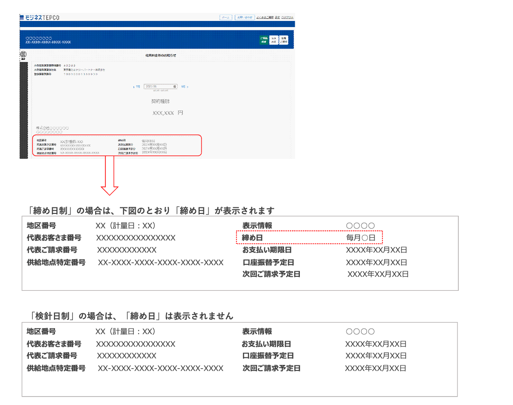
Task: Click the 「締め日制」の場合は heading
Action: [x=151, y=211]
